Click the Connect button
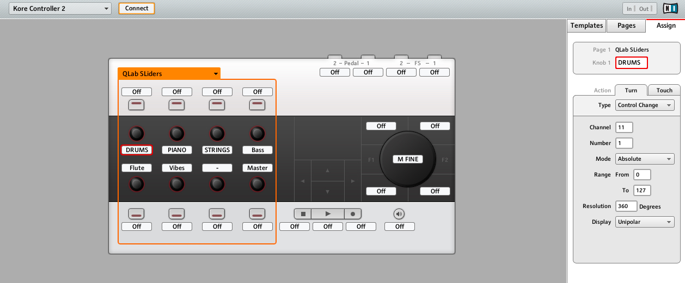Viewport: 685px width, 283px height. (136, 8)
